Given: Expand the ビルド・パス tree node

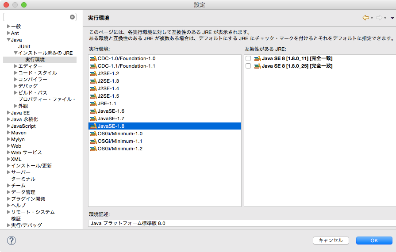Looking at the screenshot, I should 15,92.
